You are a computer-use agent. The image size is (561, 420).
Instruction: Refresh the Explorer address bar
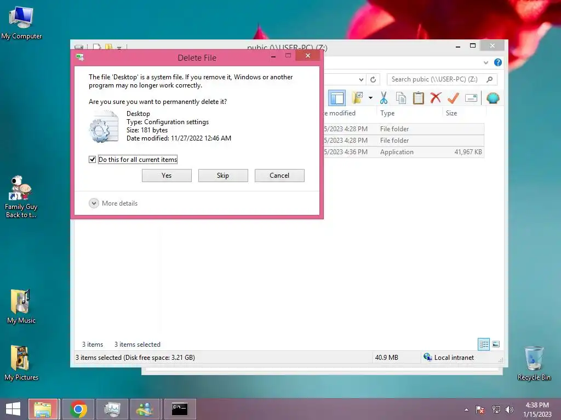tap(373, 79)
